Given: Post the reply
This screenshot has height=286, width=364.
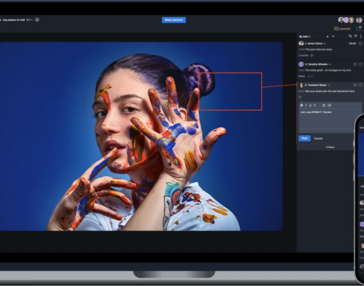Looking at the screenshot, I should click(x=305, y=138).
